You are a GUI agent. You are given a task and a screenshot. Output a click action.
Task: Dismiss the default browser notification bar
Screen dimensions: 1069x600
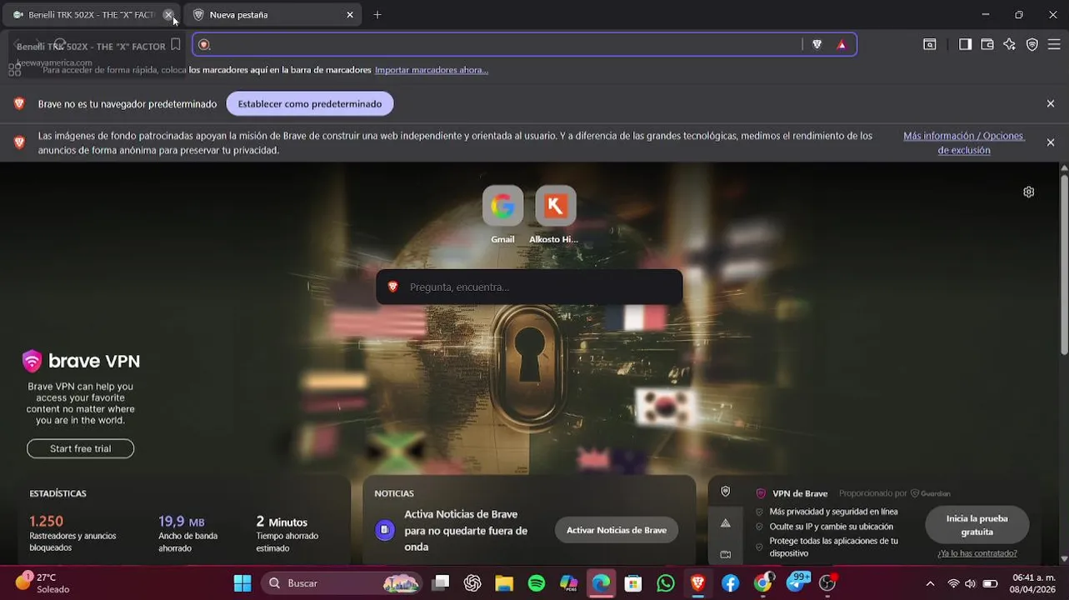(1051, 104)
